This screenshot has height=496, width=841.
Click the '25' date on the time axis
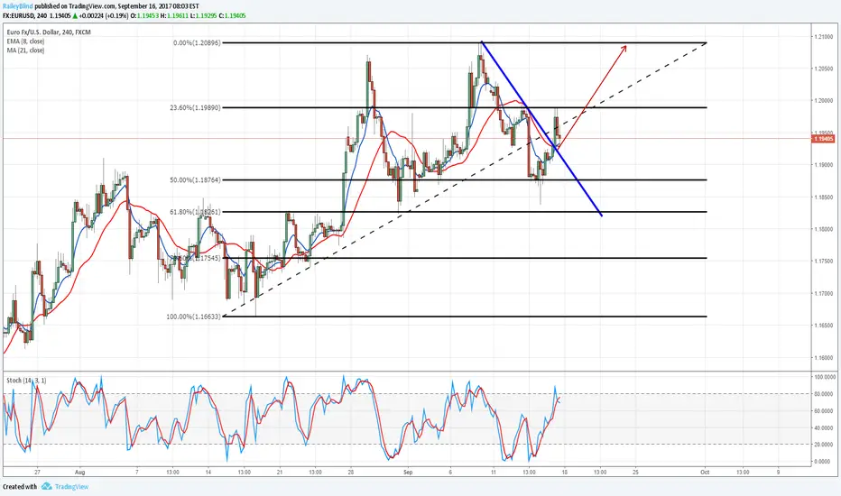tap(635, 473)
